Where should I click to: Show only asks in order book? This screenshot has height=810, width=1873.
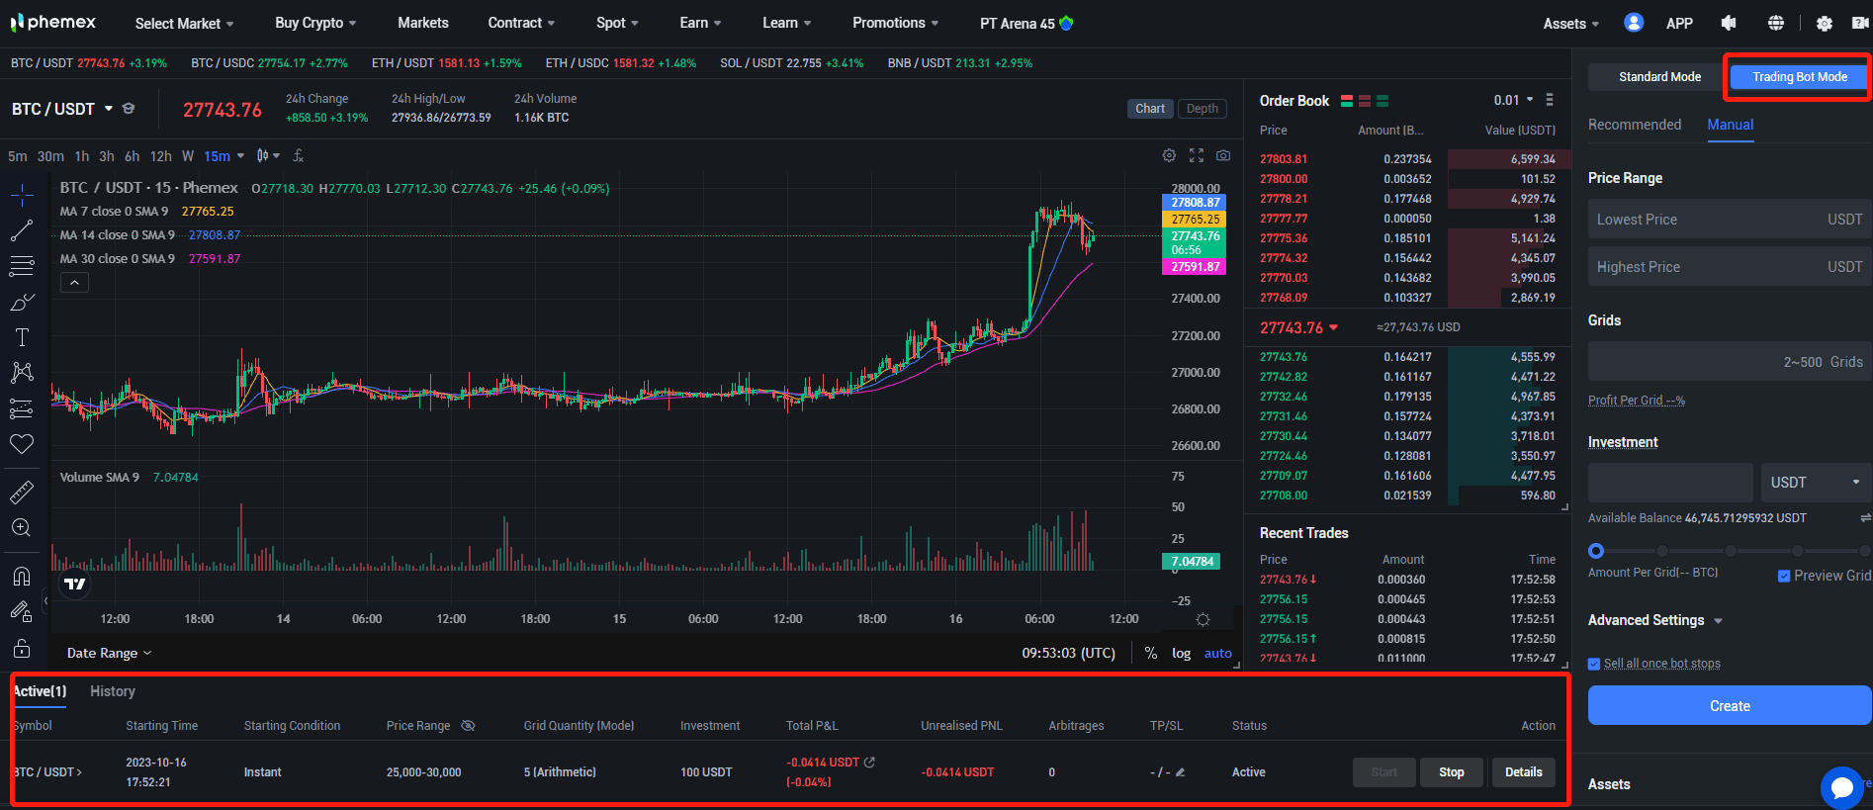point(1365,101)
